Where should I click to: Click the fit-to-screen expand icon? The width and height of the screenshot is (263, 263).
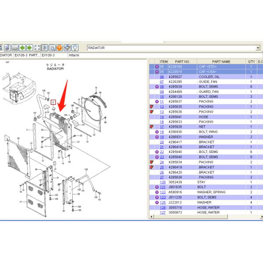coord(37,47)
